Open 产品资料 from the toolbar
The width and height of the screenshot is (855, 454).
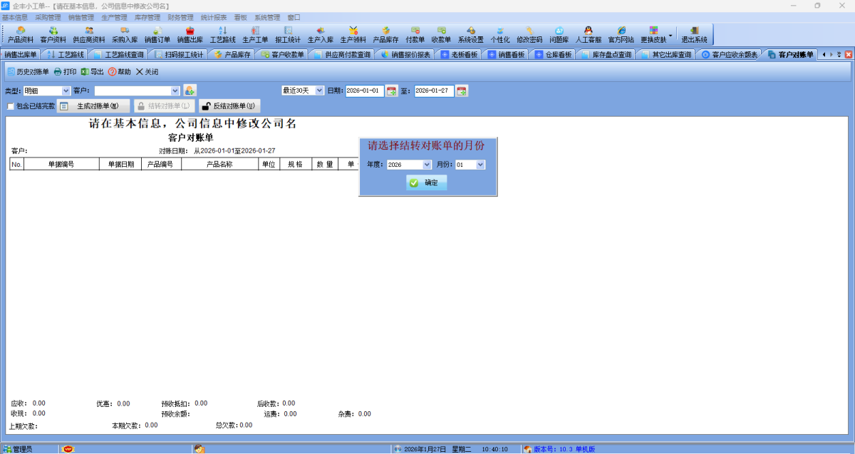coord(20,34)
